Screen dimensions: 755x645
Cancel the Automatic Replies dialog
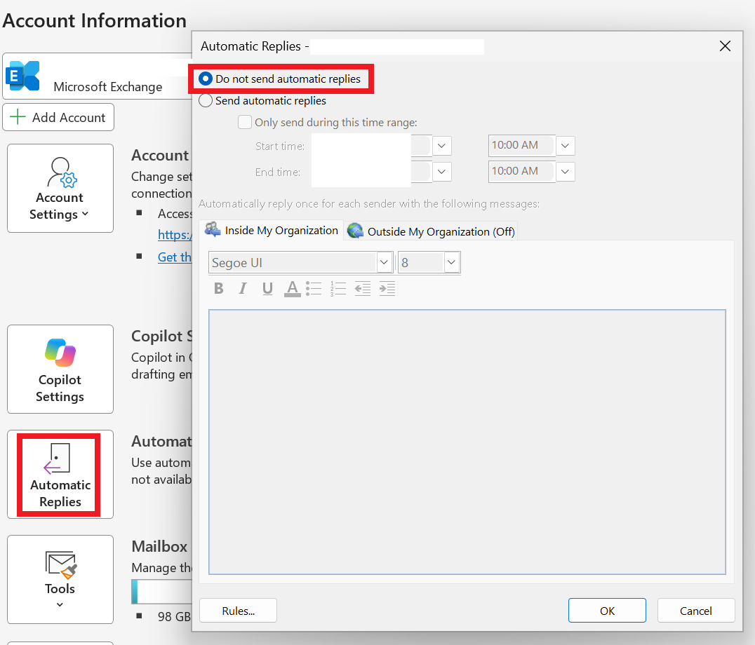click(696, 611)
